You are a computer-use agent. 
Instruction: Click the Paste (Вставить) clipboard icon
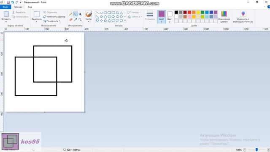click(x=6, y=14)
